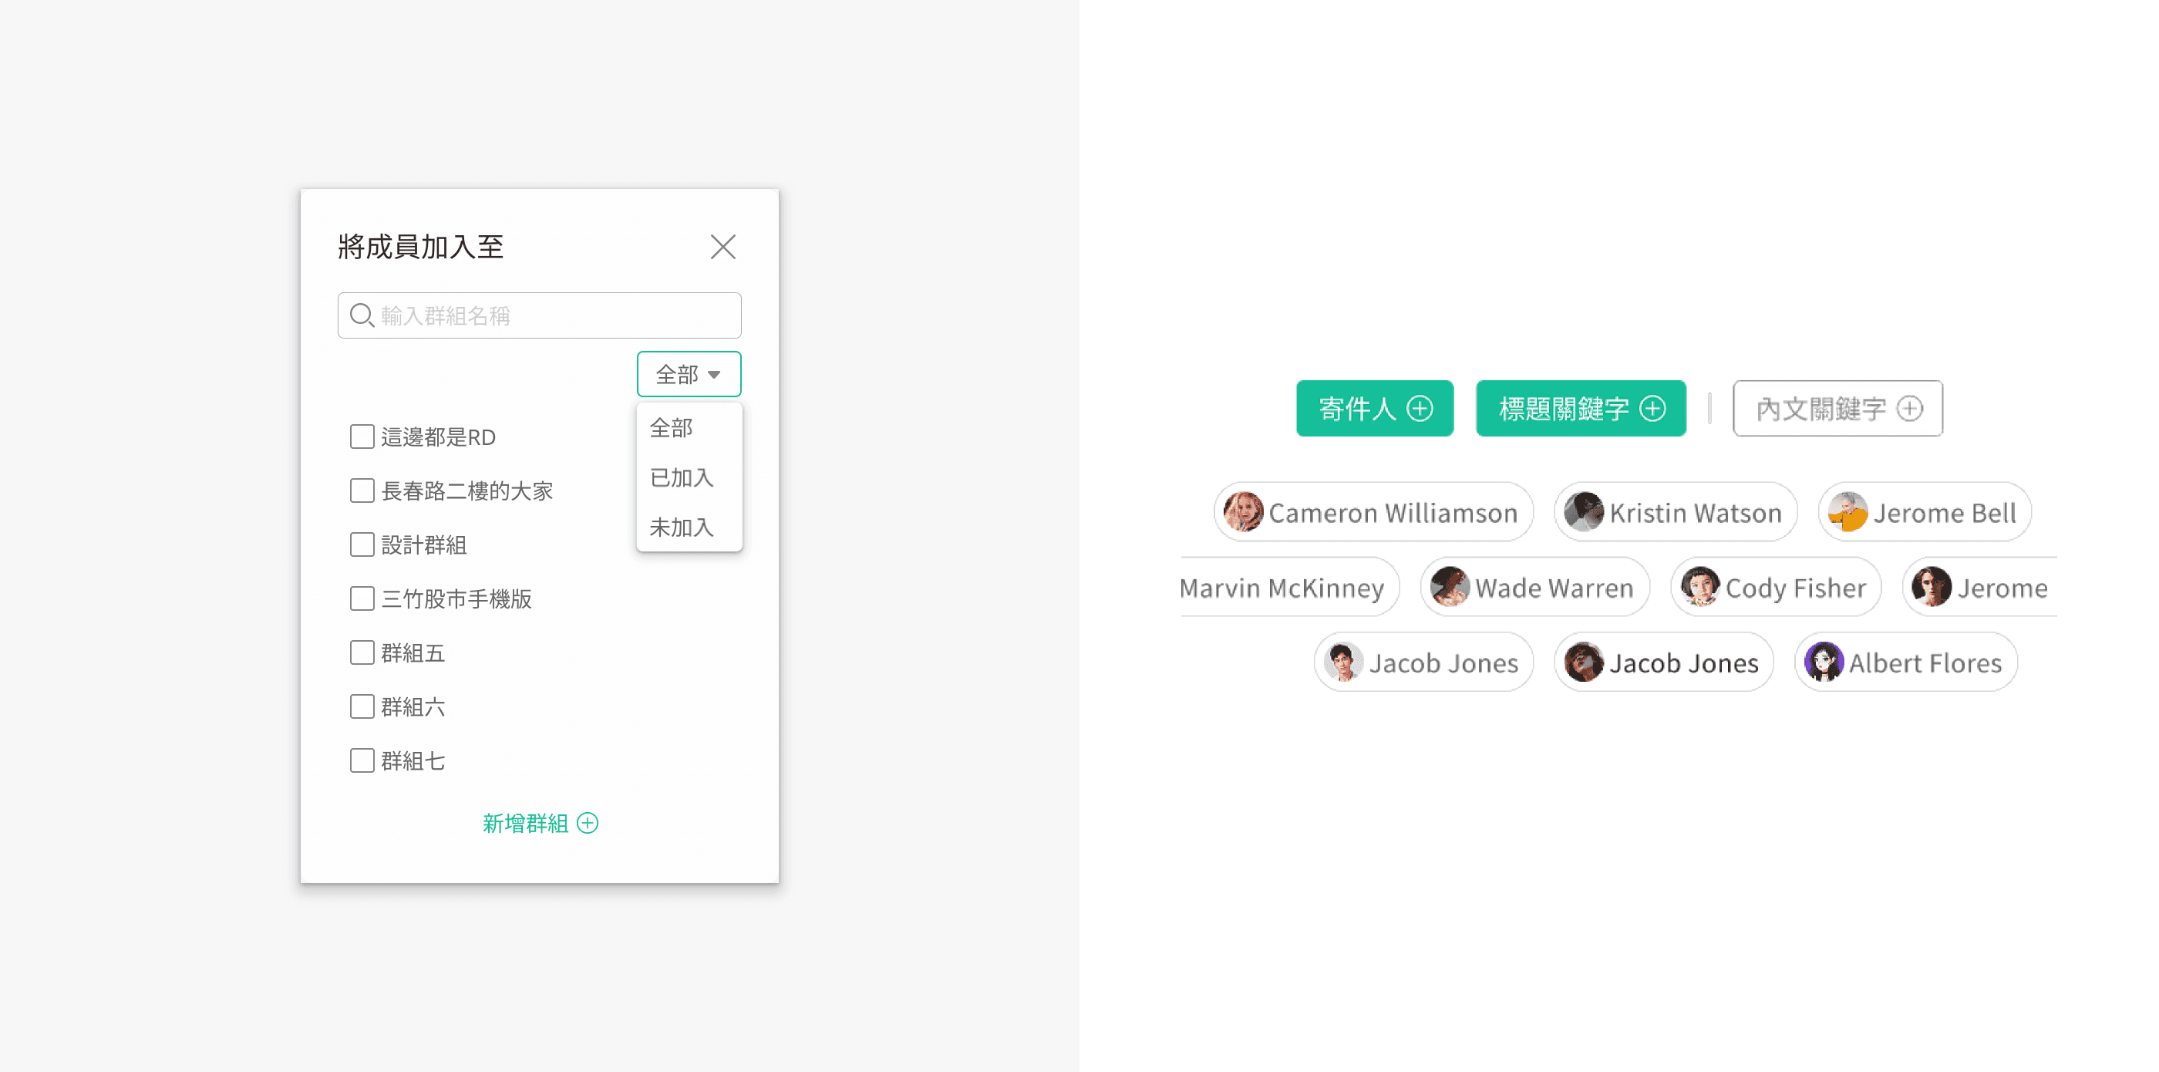Click the plus icon on 寄件人 button
This screenshot has height=1072, width=2159.
(x=1419, y=409)
